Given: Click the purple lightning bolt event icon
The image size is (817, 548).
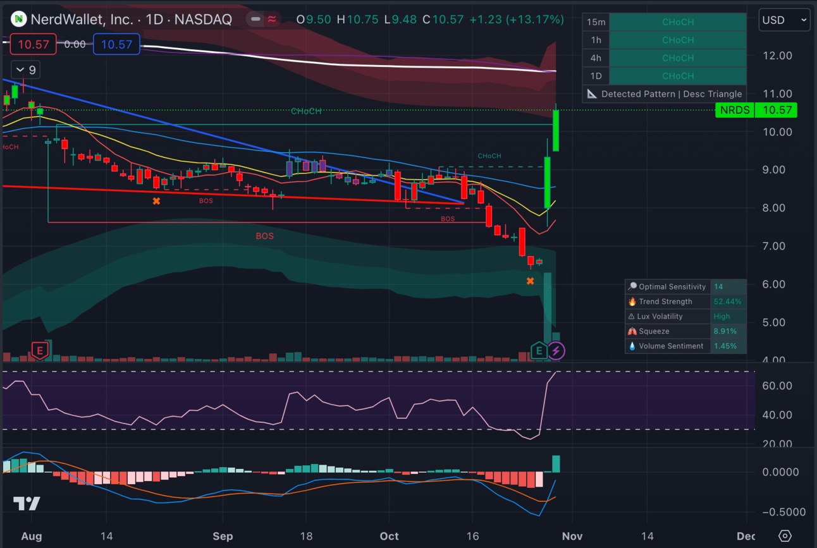Looking at the screenshot, I should click(x=556, y=351).
